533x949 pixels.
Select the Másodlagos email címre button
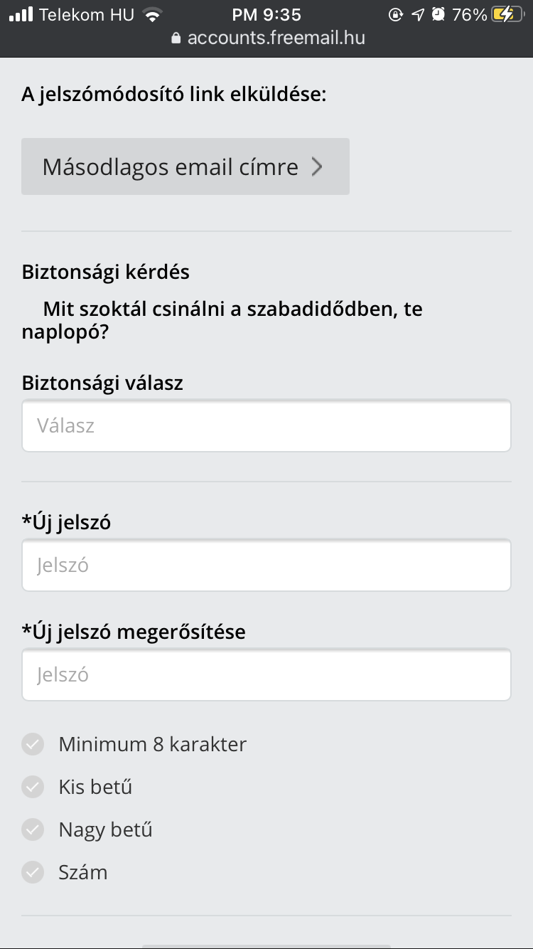(x=185, y=166)
